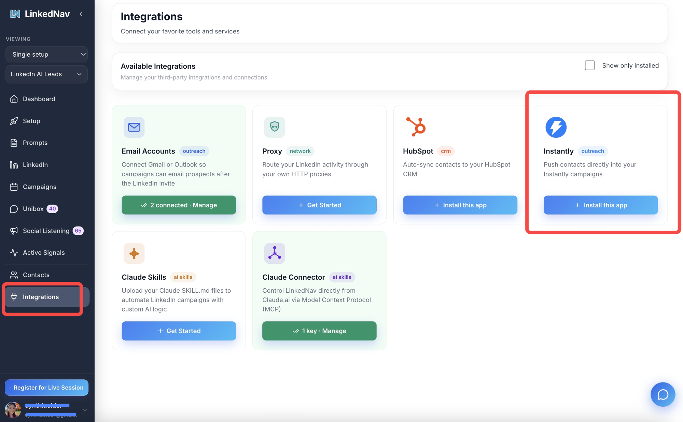Open the Single setup dropdown
Viewport: 683px width, 422px height.
pos(47,54)
